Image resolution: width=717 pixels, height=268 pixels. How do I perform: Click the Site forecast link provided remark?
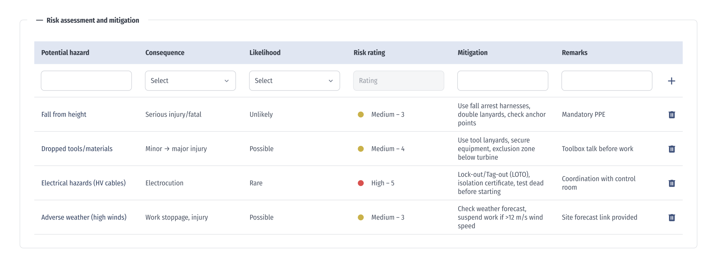[x=599, y=218]
